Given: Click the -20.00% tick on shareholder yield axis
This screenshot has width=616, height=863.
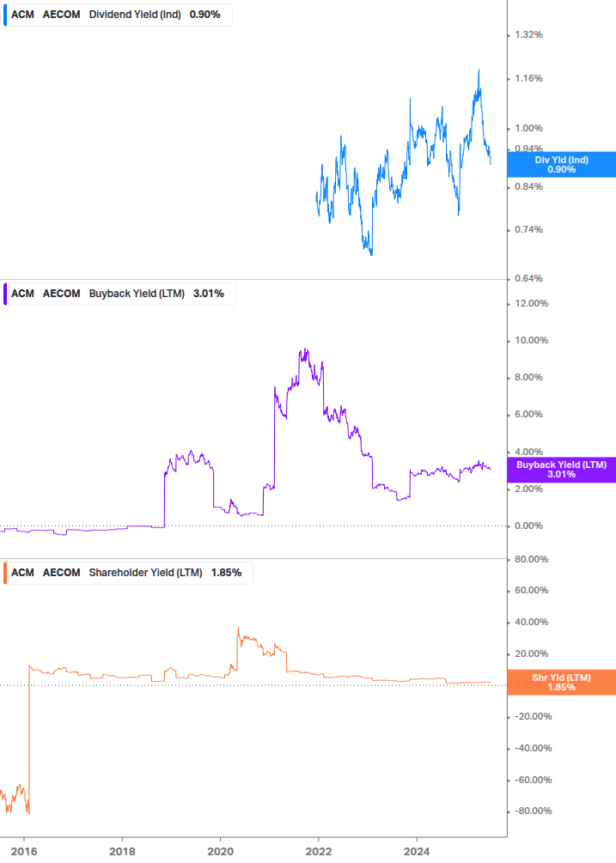Looking at the screenshot, I should 533,717.
